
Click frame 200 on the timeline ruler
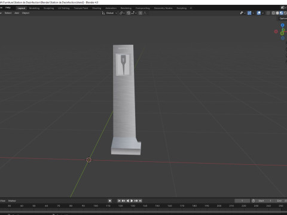tap(219, 205)
